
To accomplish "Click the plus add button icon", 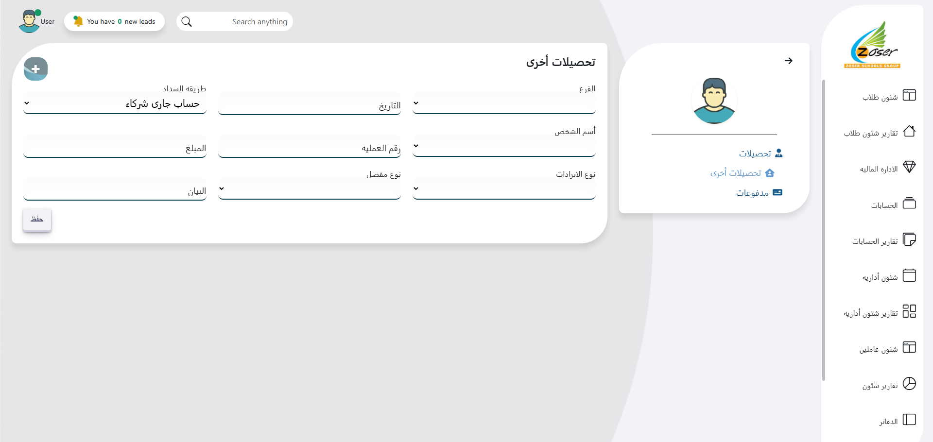I will click(35, 69).
